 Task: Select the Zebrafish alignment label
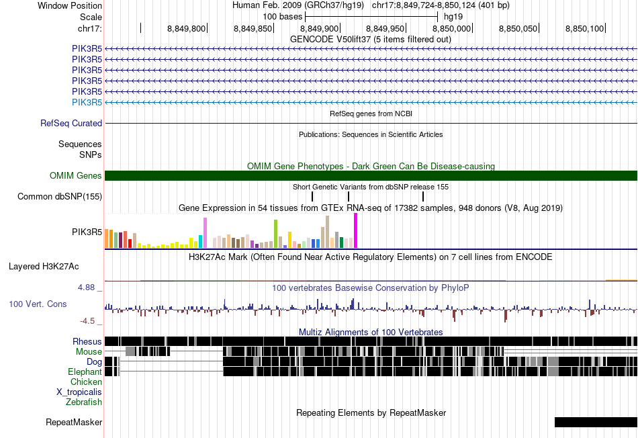pyautogui.click(x=84, y=402)
